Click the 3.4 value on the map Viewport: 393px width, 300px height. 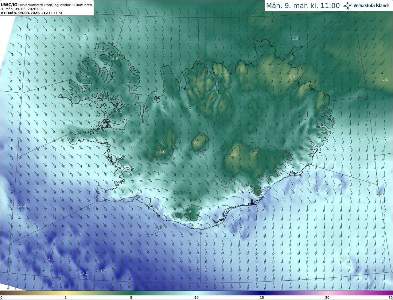click(x=196, y=142)
